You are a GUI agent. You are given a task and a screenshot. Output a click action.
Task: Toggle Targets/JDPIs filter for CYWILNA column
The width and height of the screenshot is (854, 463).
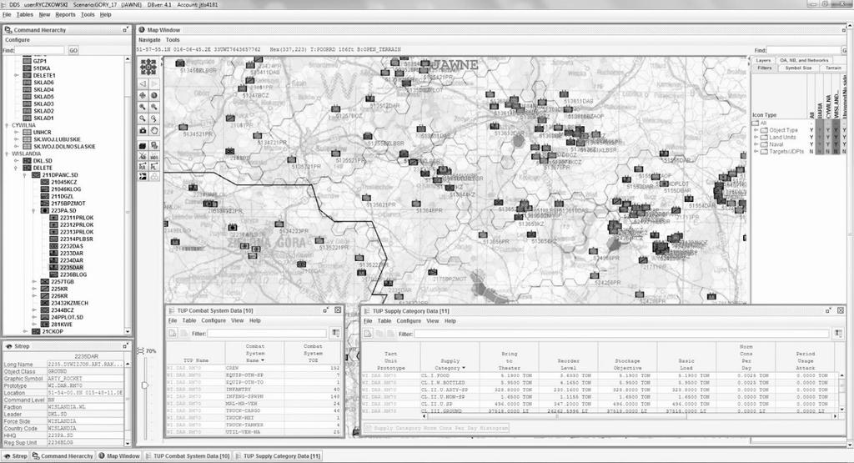pos(828,152)
